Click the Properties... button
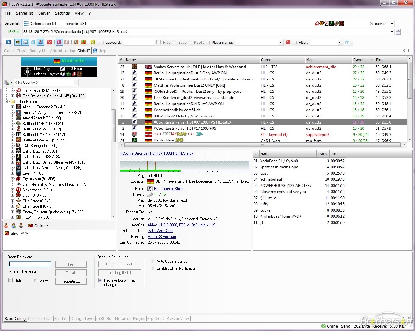 click(x=71, y=281)
